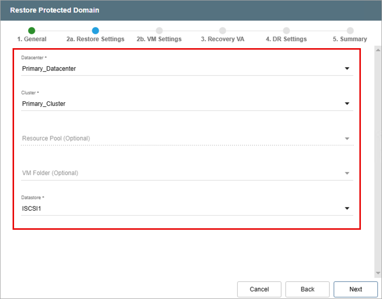Click the Primary_Cluster selected value
This screenshot has width=382, height=299.
point(44,104)
